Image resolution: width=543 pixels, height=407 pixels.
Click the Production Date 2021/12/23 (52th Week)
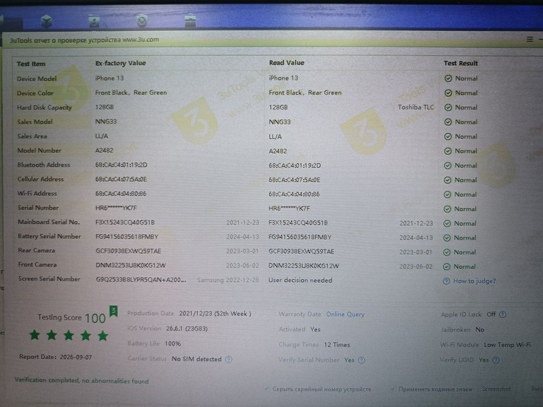coord(215,314)
